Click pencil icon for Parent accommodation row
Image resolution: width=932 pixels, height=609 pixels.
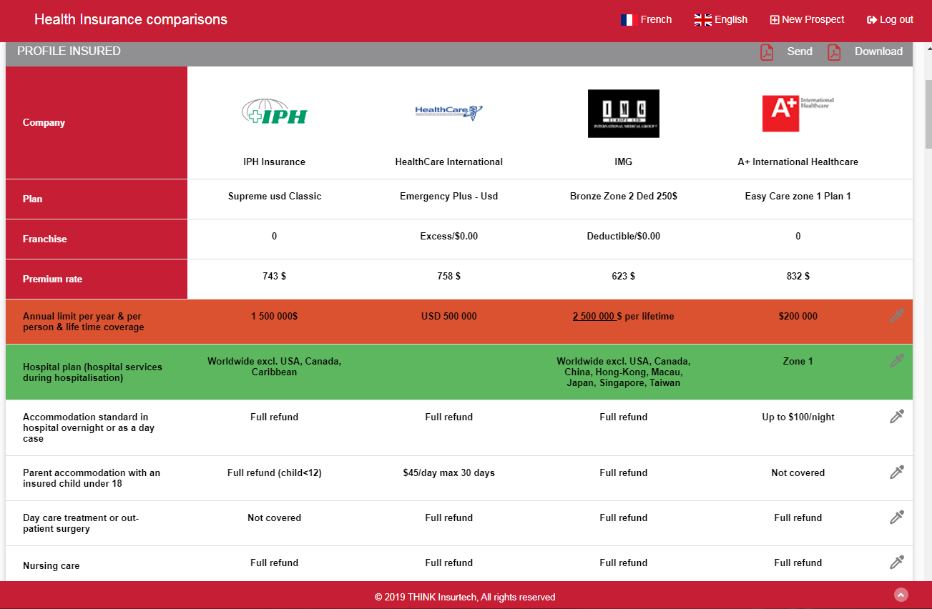click(896, 472)
